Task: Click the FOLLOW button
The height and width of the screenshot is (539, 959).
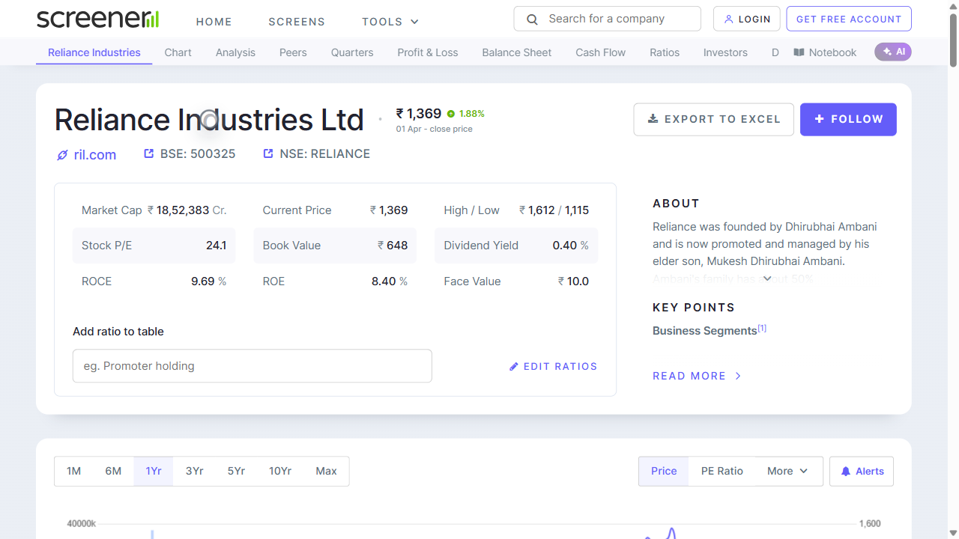Action: click(x=848, y=119)
